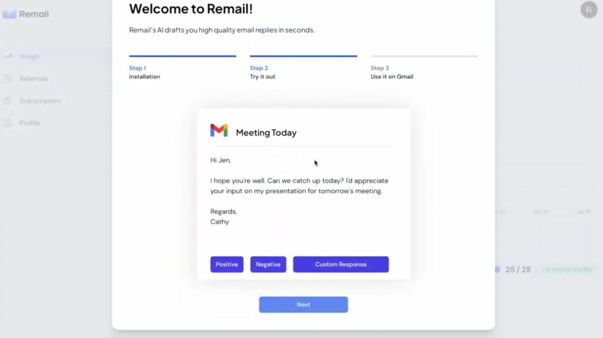Viewport: 603px width, 338px height.
Task: Generate a Negative reply
Action: pos(268,264)
